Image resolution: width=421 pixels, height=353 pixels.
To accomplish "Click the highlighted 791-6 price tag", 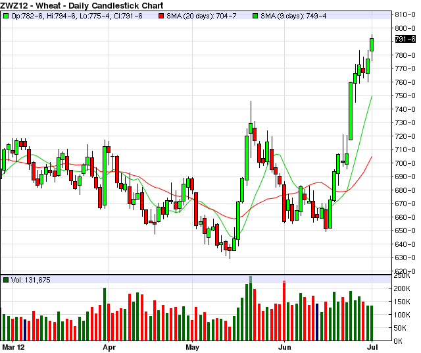I will click(x=405, y=39).
